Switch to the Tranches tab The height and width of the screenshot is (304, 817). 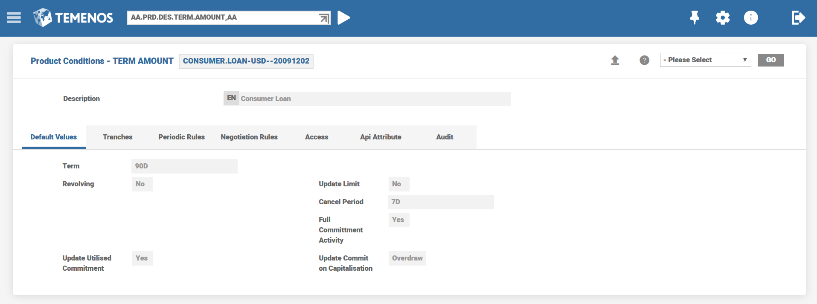(x=117, y=137)
